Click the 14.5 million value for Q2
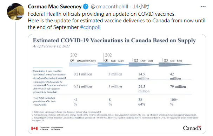 point(144,76)
